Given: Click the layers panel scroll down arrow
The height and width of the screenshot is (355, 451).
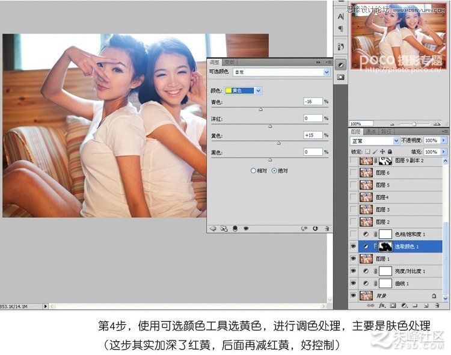Looking at the screenshot, I should pyautogui.click(x=445, y=298).
